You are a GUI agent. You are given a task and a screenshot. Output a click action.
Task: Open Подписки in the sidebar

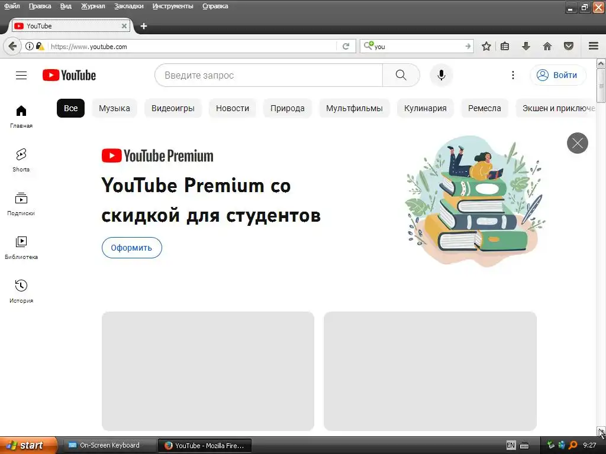pos(21,204)
